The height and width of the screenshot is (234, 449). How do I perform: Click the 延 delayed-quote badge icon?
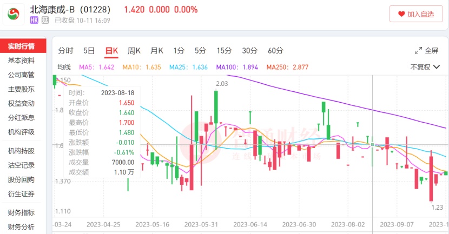pos(45,21)
